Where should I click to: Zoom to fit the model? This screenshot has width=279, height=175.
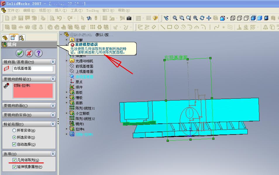(175, 18)
